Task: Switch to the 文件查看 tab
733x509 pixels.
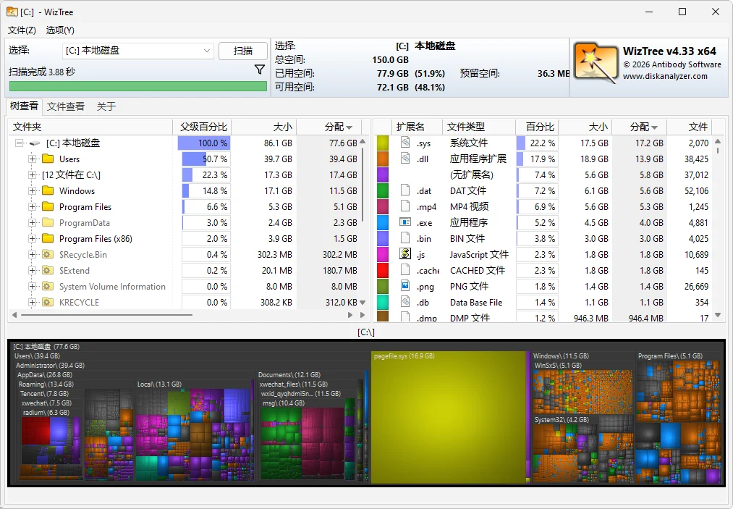Action: [66, 106]
